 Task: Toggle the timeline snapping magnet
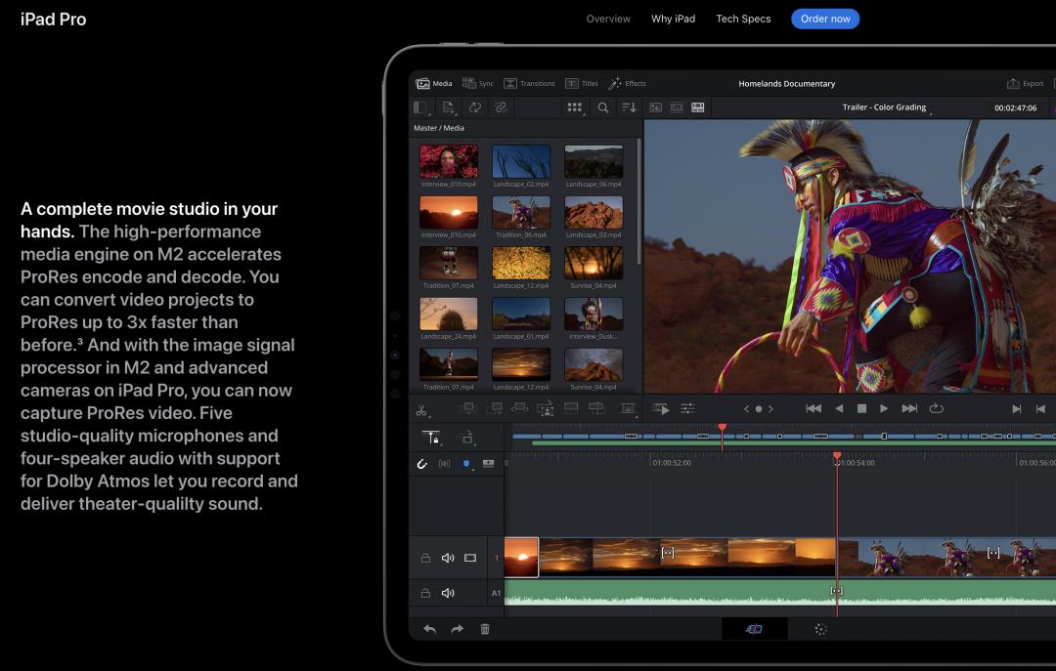pyautogui.click(x=421, y=463)
